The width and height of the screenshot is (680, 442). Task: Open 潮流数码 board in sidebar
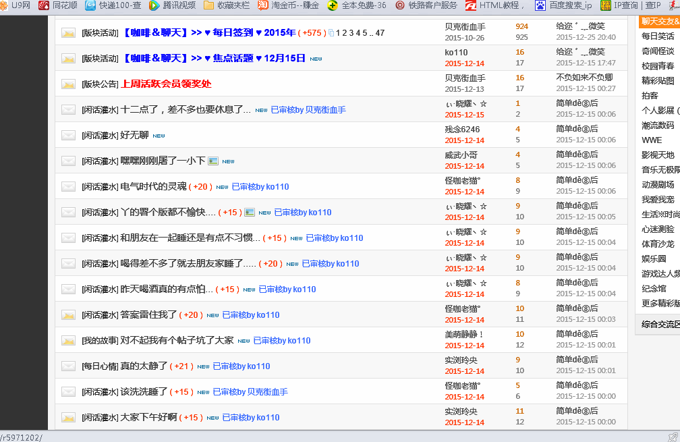coord(658,126)
